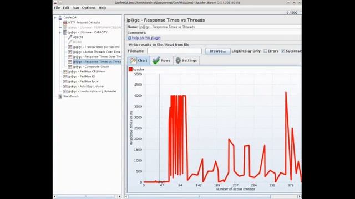Click the listener icon beside AutoStop Listener
Image resolution: width=355 pixels, height=199 pixels.
coord(65,86)
